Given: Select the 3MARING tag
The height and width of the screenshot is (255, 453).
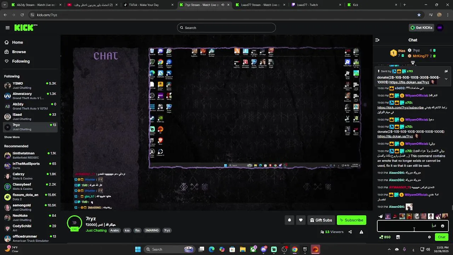Looking at the screenshot, I should click(152, 231).
